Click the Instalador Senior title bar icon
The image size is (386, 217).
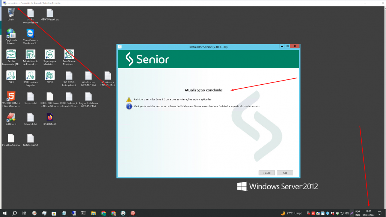click(120, 47)
